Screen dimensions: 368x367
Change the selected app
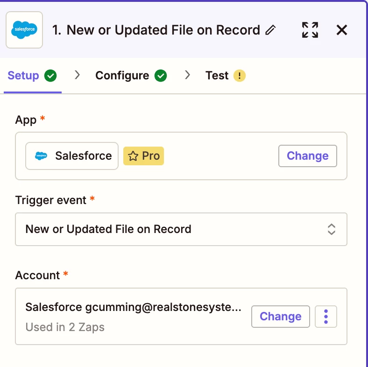click(307, 156)
